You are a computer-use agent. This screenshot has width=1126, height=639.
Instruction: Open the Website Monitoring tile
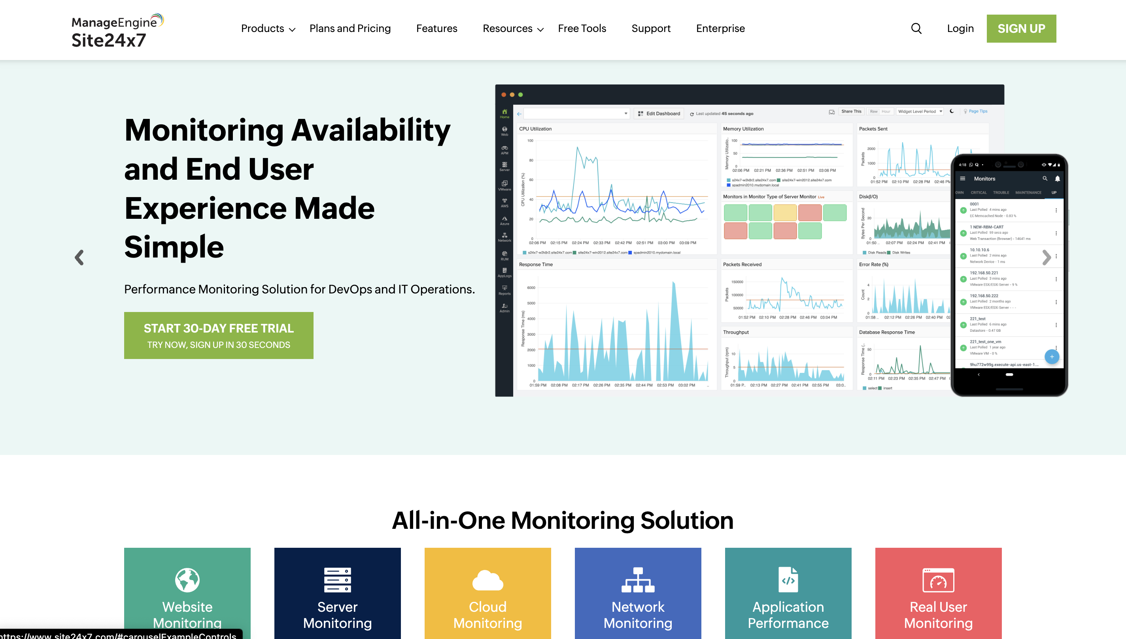pyautogui.click(x=187, y=593)
